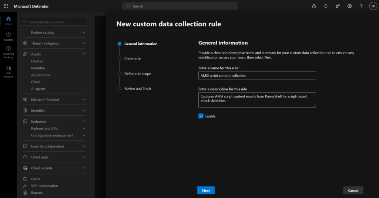Click the Cloud apps cloud icon
379x198 pixels.
[25, 157]
